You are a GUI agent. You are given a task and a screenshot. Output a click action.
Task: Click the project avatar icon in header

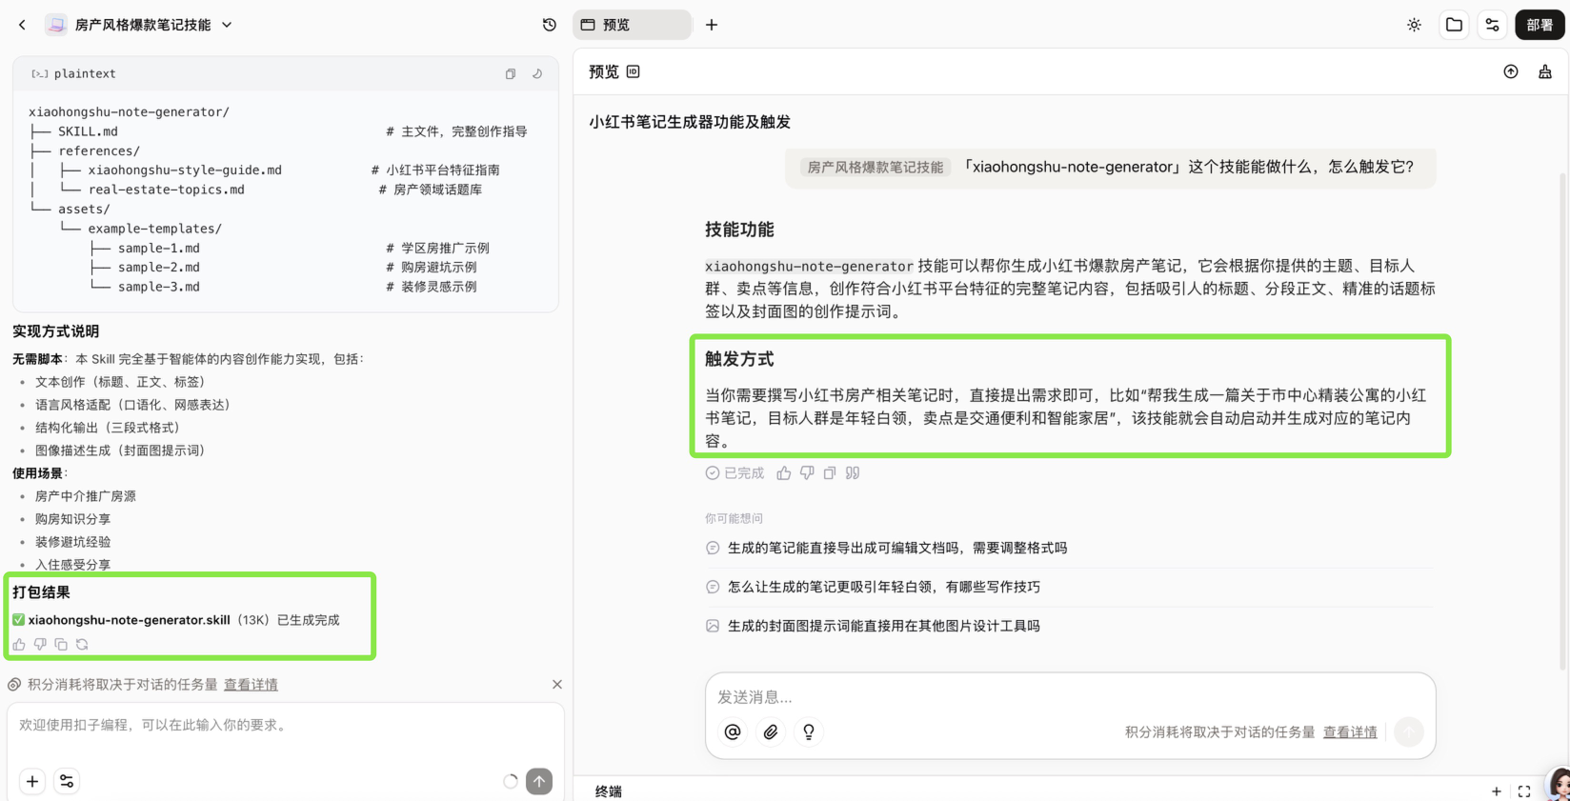pos(56,25)
